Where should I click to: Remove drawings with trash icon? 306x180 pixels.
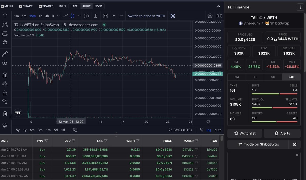(5, 113)
